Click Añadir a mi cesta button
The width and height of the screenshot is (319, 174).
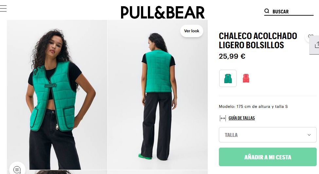[x=268, y=157]
